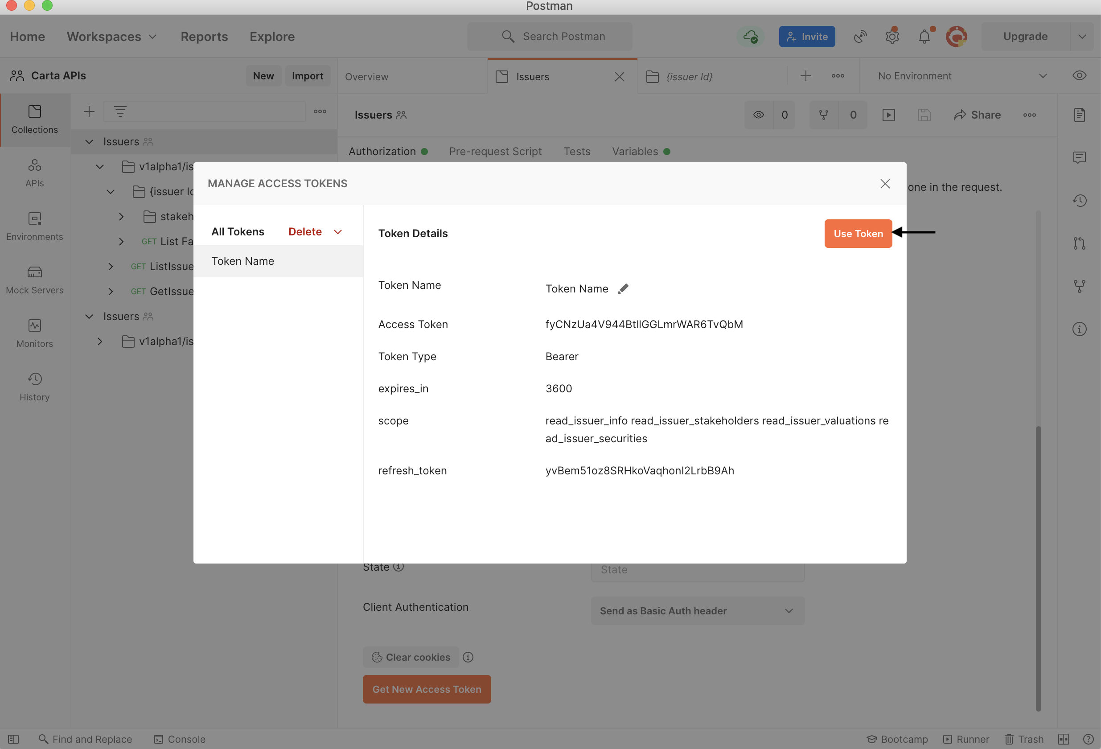
Task: Go to Home
Action: pyautogui.click(x=28, y=37)
